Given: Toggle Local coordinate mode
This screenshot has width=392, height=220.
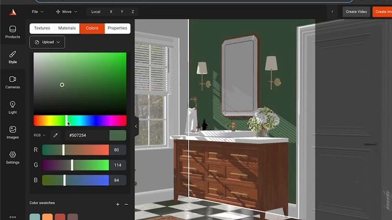Looking at the screenshot, I should pyautogui.click(x=96, y=12).
